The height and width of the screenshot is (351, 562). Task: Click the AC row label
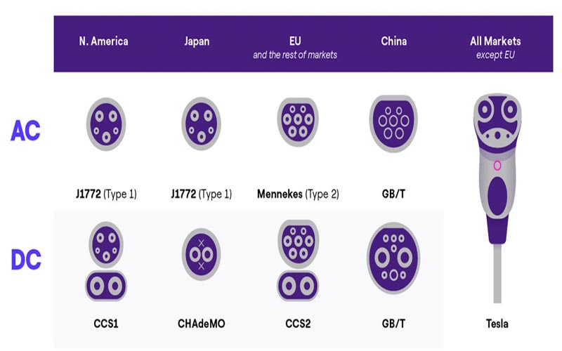[25, 131]
